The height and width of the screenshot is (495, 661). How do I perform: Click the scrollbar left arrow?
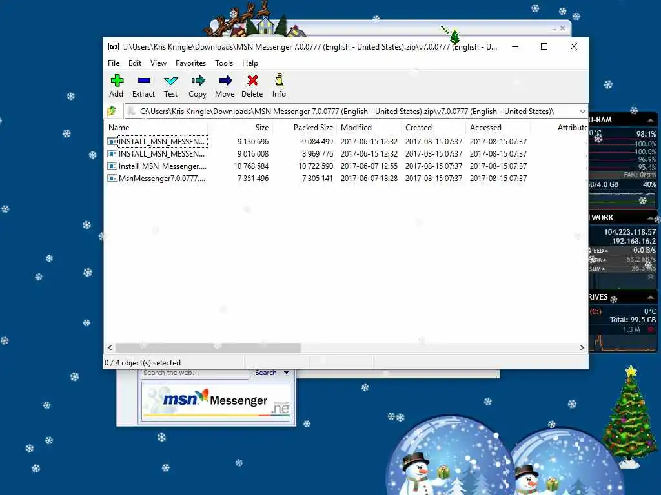point(110,347)
